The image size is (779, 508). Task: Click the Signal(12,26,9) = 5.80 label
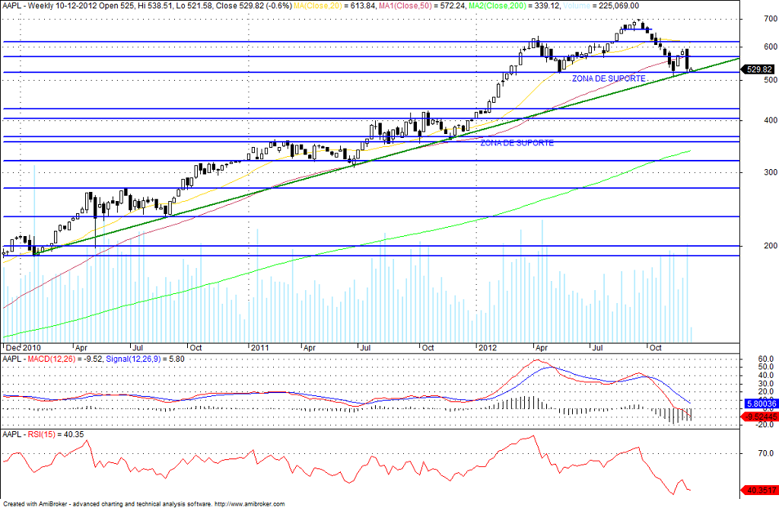(x=145, y=359)
